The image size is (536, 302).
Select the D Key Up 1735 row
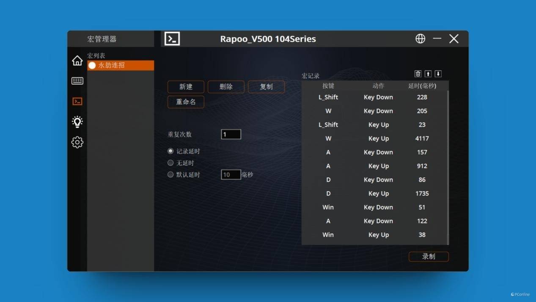click(x=374, y=194)
